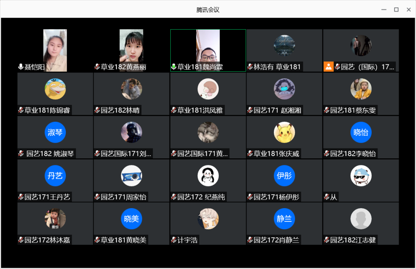Click the blue 晓怡 avatar circle
The width and height of the screenshot is (416, 269).
[x=361, y=133]
